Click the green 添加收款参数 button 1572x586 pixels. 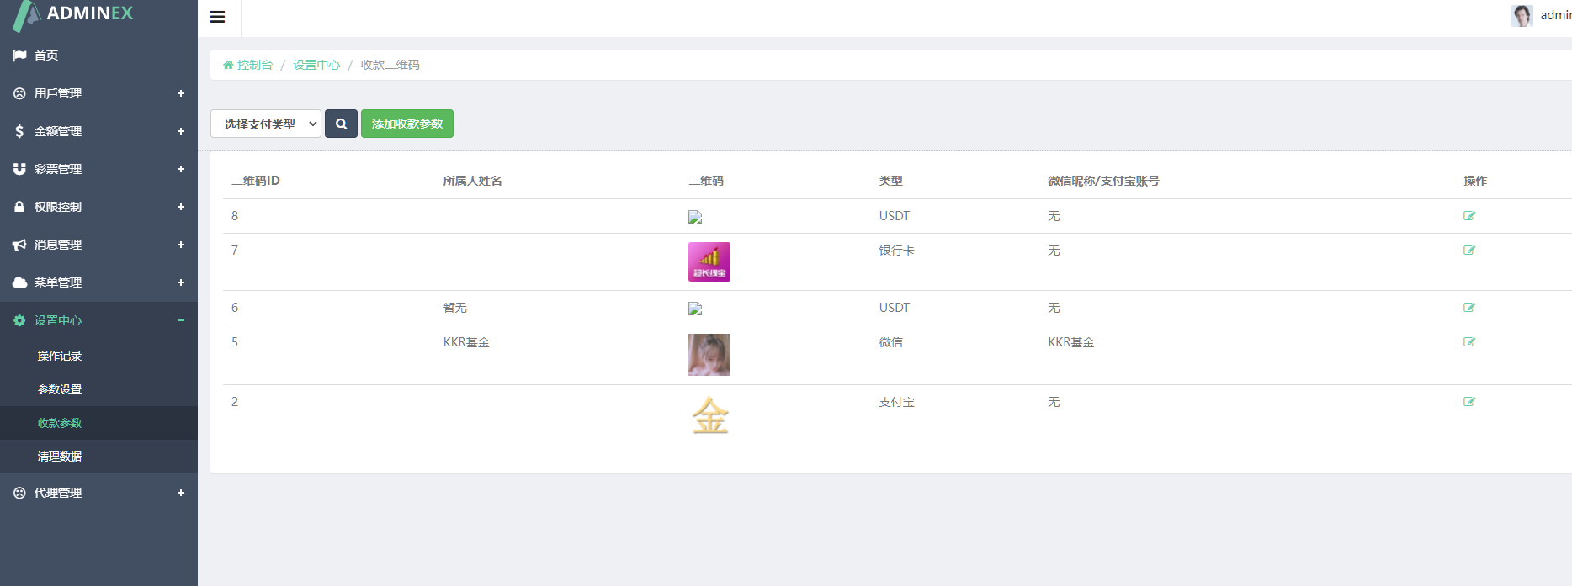pyautogui.click(x=407, y=124)
